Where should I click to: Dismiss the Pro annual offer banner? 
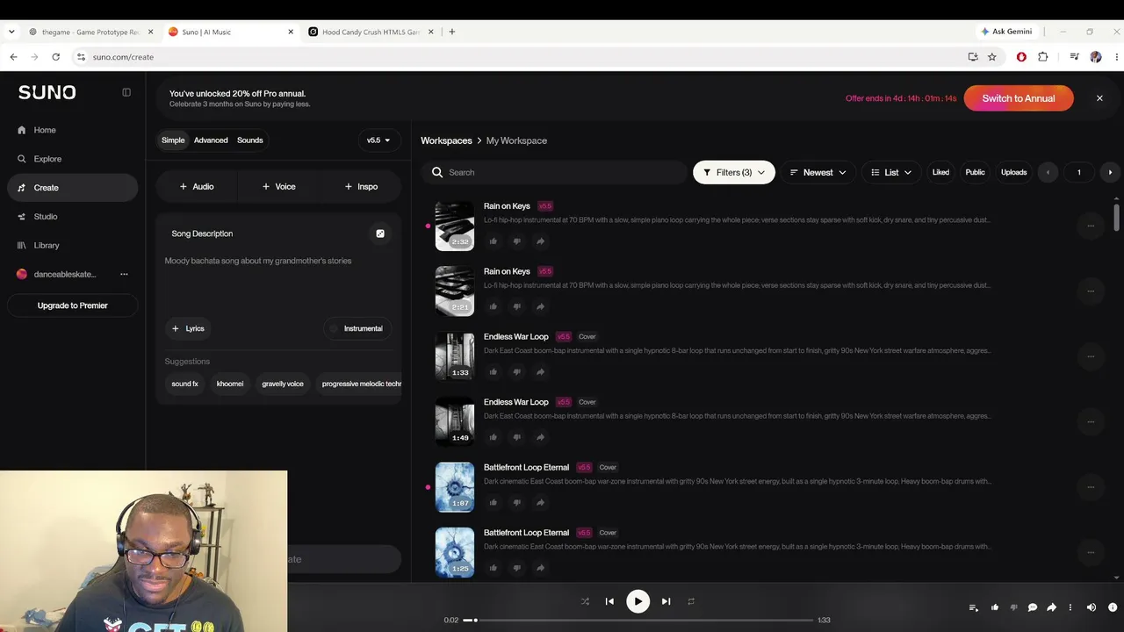click(1099, 98)
